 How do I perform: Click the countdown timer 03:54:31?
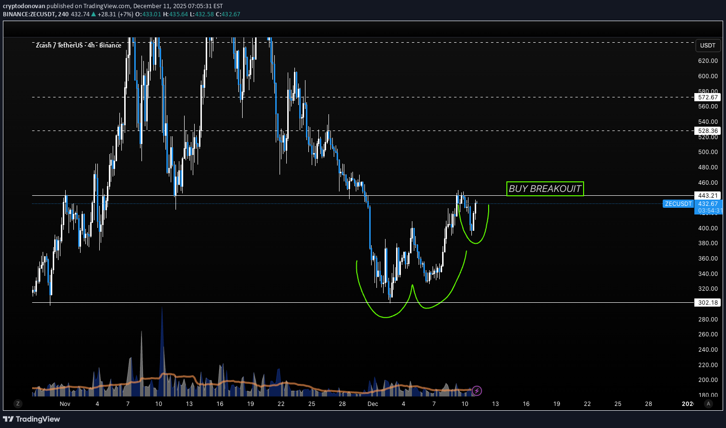click(710, 211)
